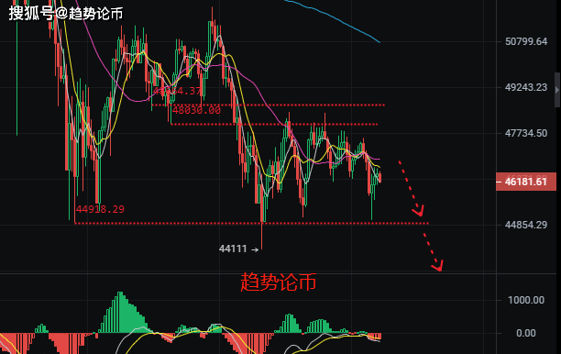Image resolution: width=561 pixels, height=354 pixels.
Task: Click the 49243.23 price axis label
Action: tap(526, 87)
